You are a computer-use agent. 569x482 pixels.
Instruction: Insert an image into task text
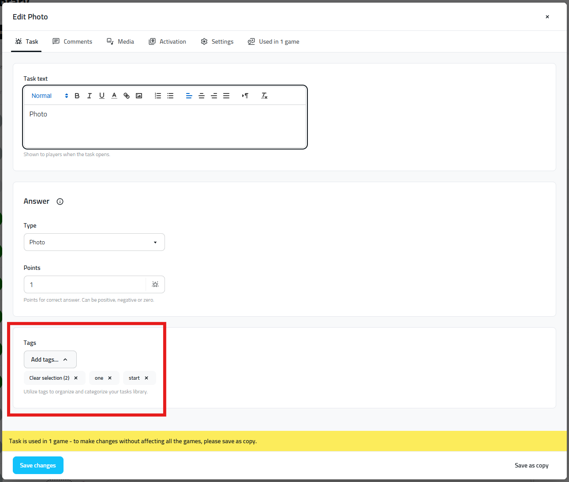[x=139, y=96]
